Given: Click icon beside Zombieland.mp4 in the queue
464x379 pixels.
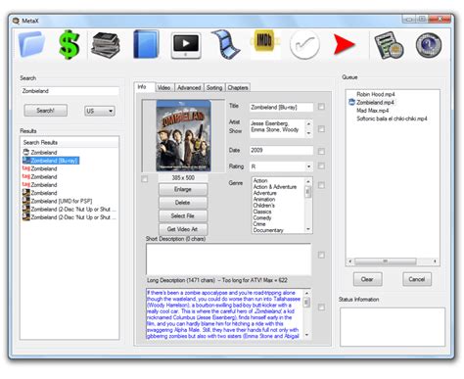Looking at the screenshot, I should point(351,102).
